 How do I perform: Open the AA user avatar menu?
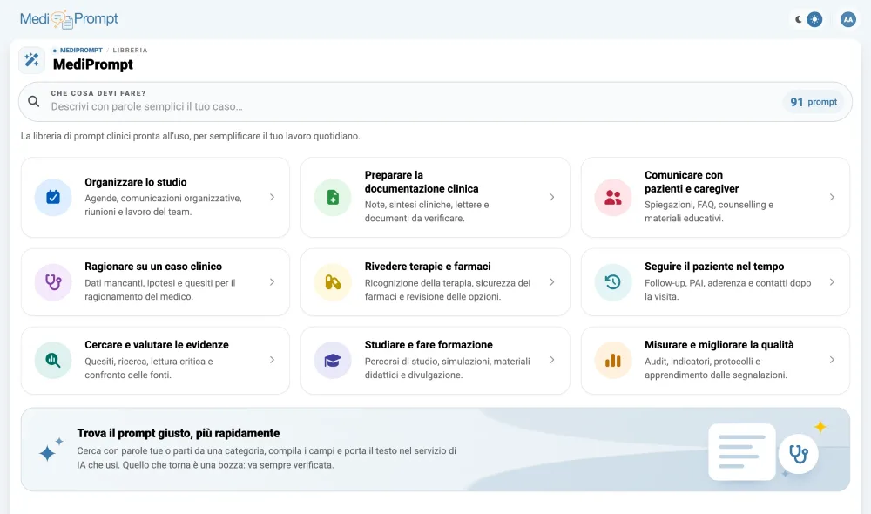[x=847, y=19]
